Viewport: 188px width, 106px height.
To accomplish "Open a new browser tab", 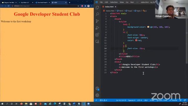I will click(70, 2).
